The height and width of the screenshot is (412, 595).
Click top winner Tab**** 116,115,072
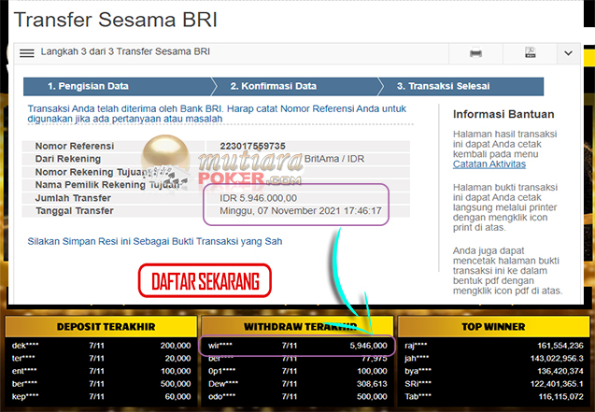(494, 396)
